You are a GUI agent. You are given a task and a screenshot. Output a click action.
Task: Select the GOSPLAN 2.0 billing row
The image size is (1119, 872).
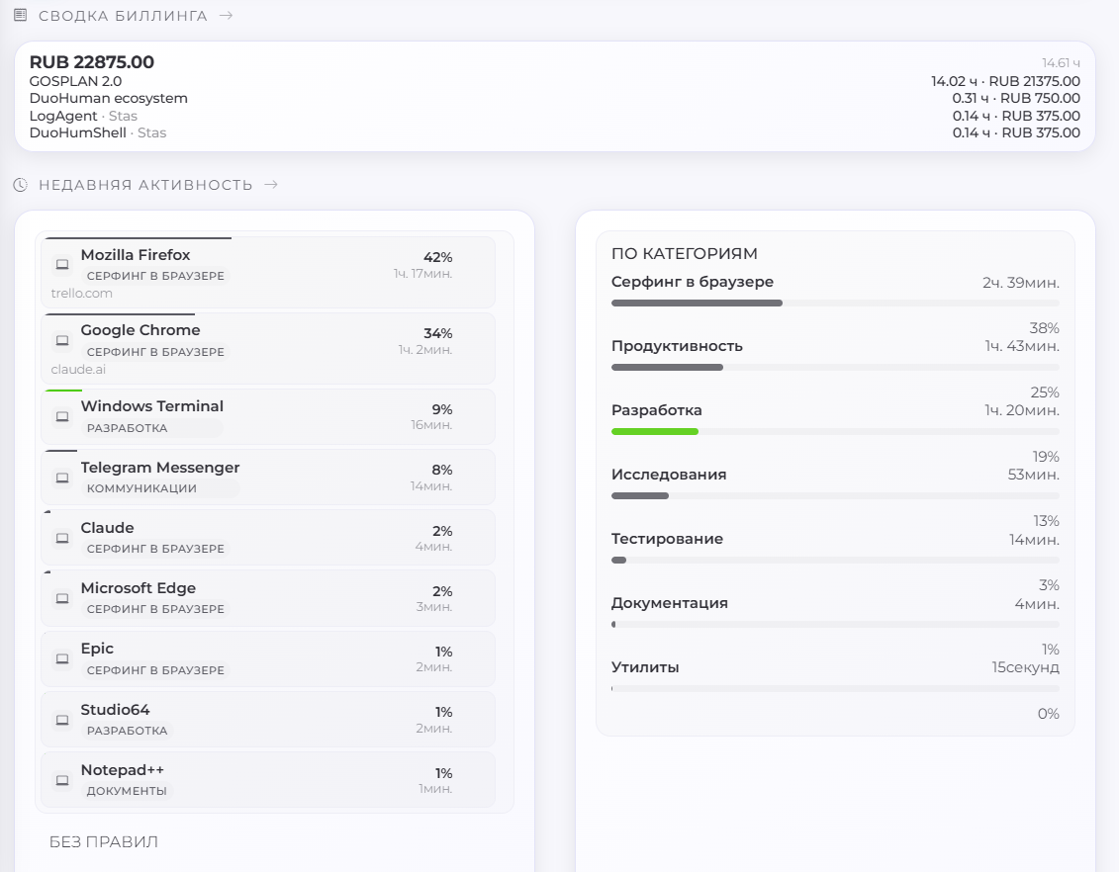[554, 81]
